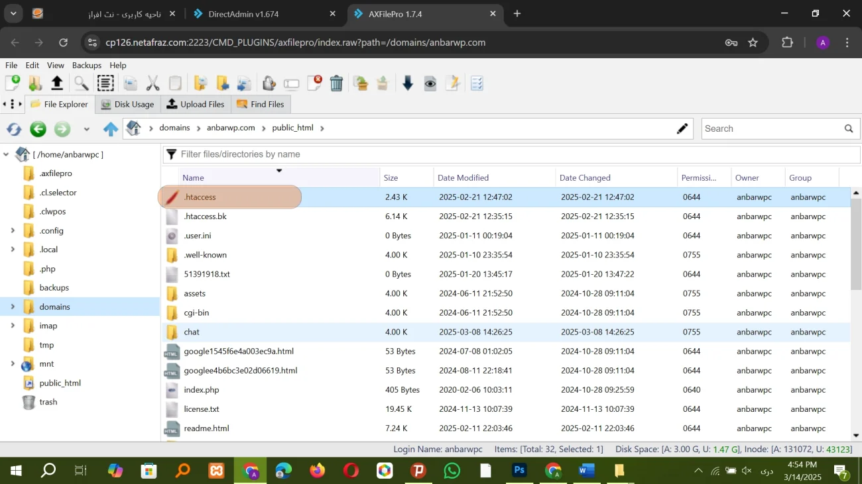
Task: Expand the .config folder in the sidebar
Action: tap(13, 230)
